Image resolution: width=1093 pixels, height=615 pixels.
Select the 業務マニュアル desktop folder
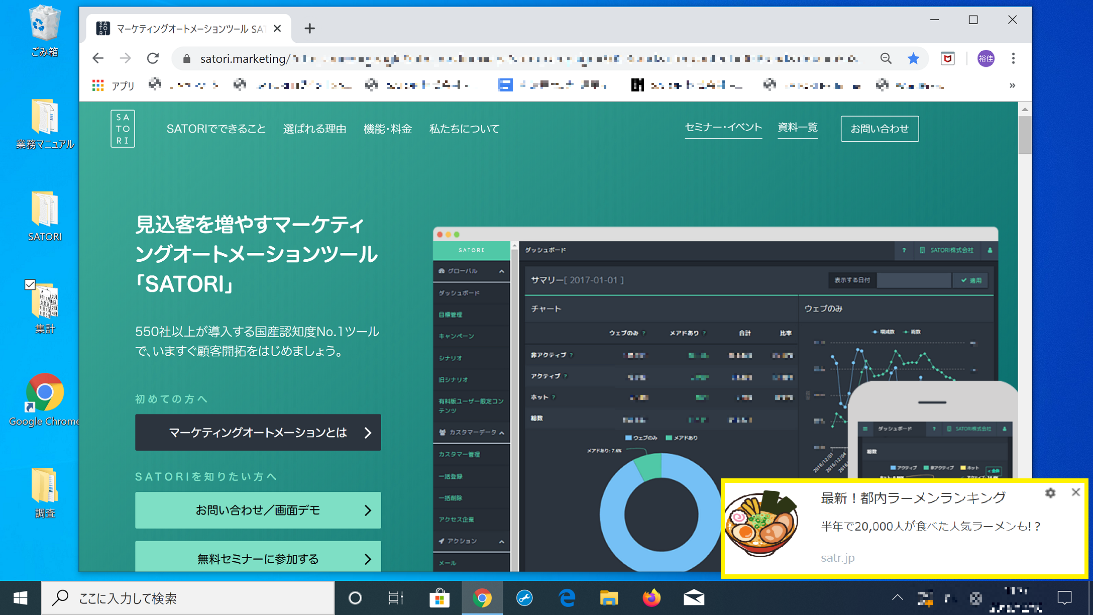tap(45, 124)
